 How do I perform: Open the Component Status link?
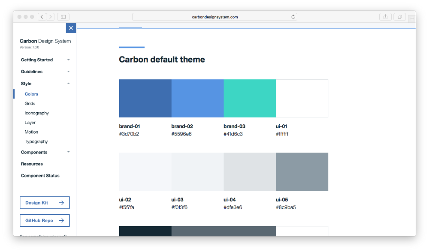tap(40, 176)
